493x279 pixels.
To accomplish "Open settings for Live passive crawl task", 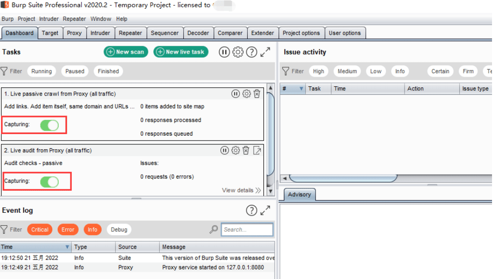I will click(246, 94).
